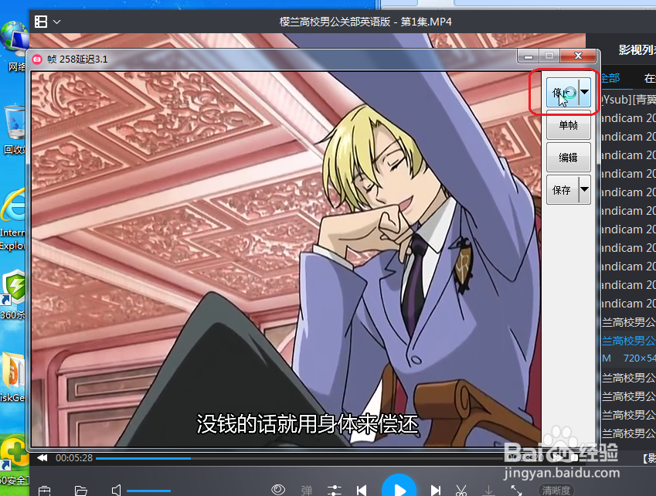656x496 pixels.
Task: Open the toolbox icon at bottom left
Action: 44,490
